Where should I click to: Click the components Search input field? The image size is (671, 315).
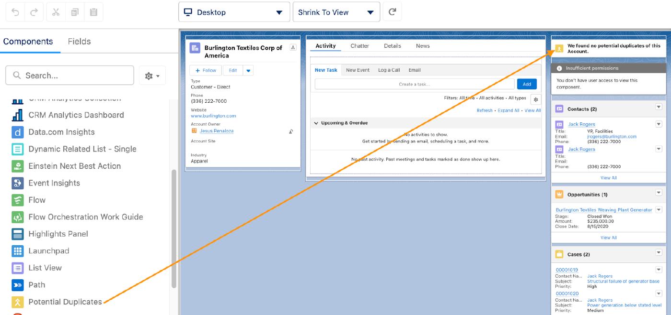tap(69, 76)
